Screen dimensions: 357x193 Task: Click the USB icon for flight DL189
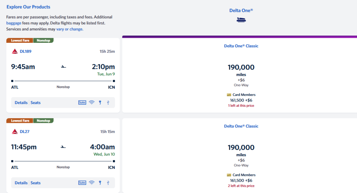click(x=108, y=102)
